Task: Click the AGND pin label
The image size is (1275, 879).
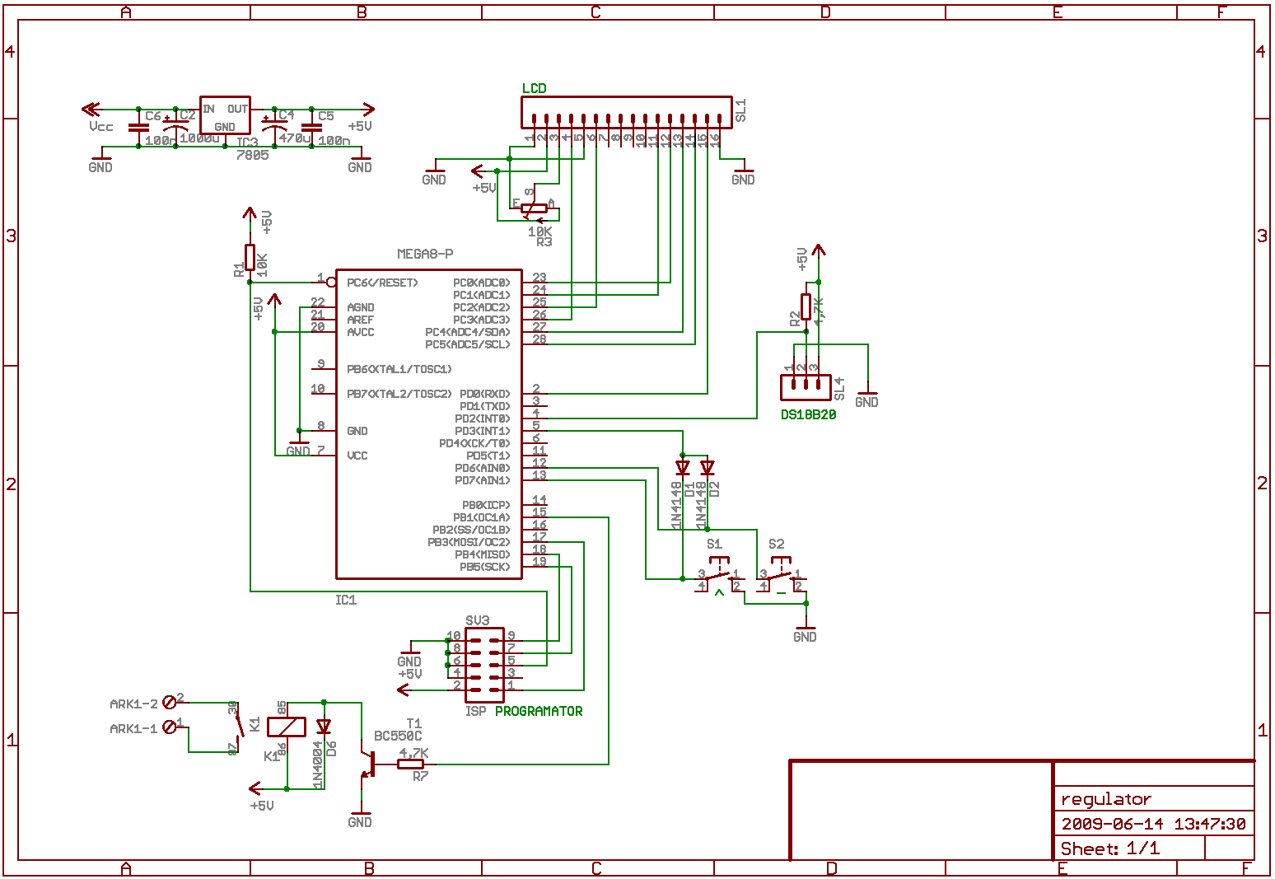Action: 360,307
